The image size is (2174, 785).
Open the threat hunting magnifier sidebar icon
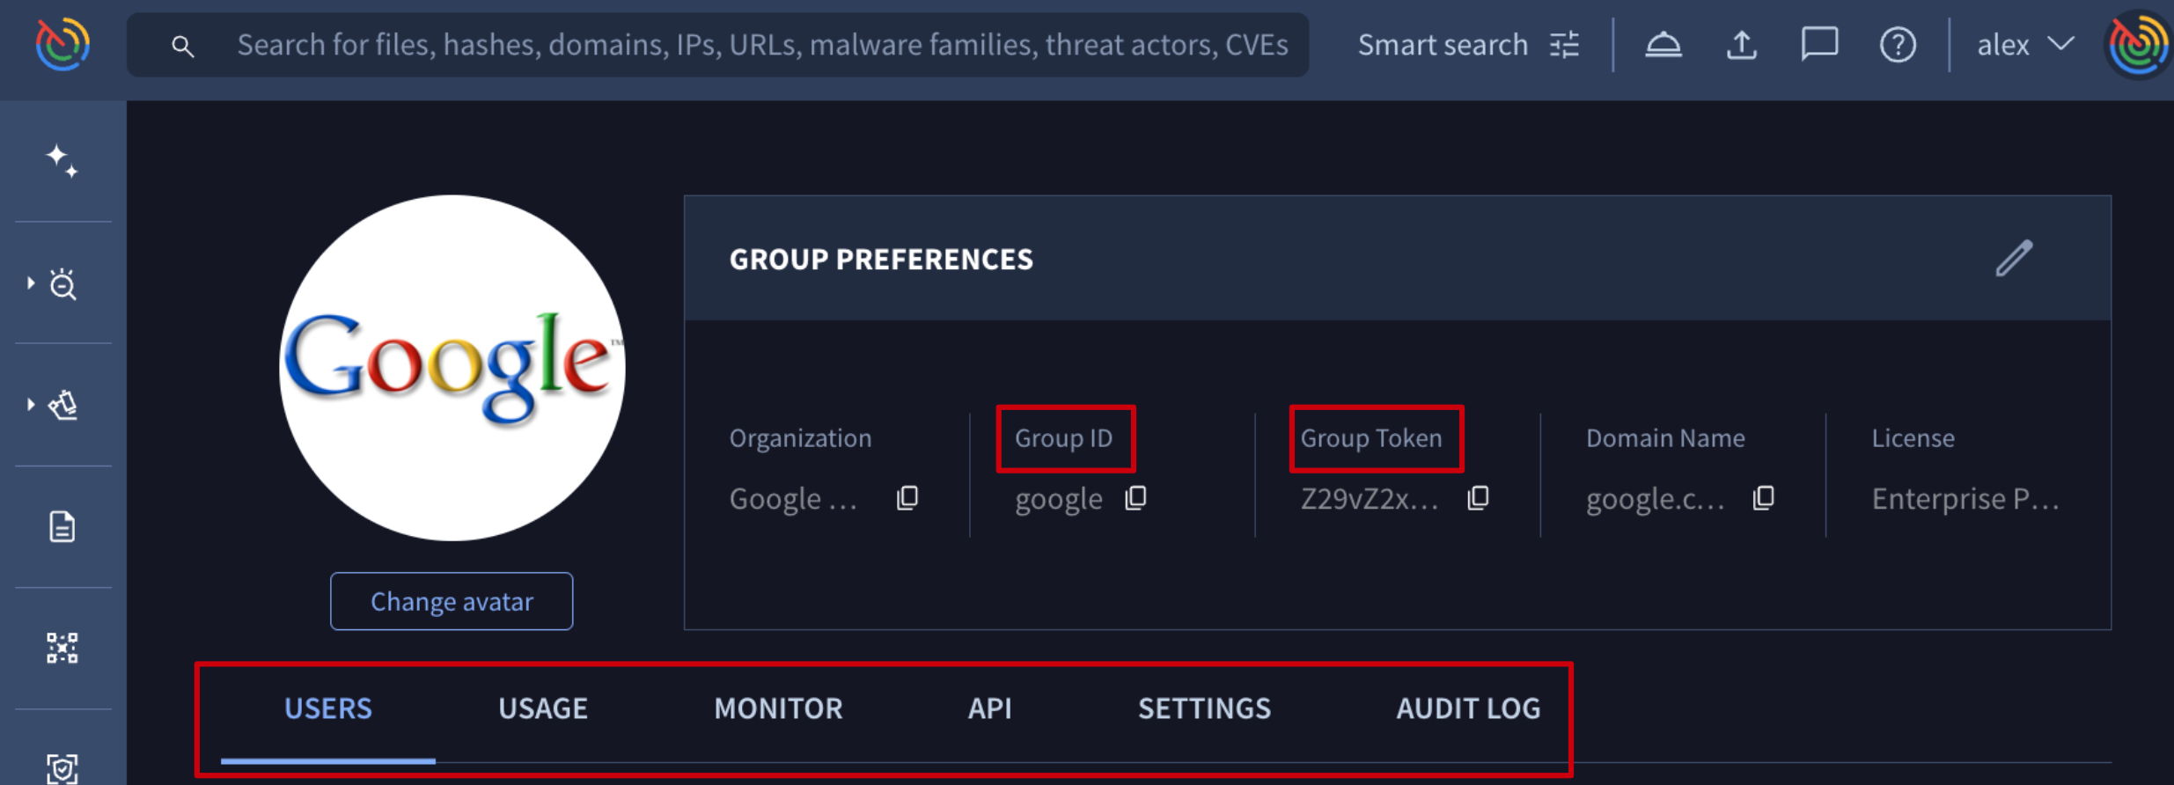pos(63,283)
